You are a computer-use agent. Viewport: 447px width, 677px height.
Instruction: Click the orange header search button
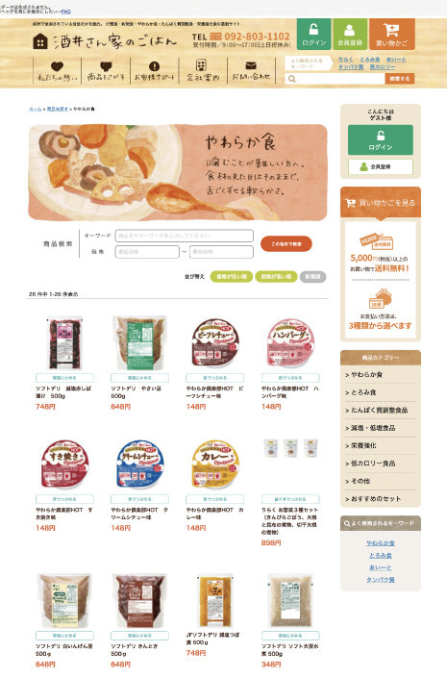point(400,79)
